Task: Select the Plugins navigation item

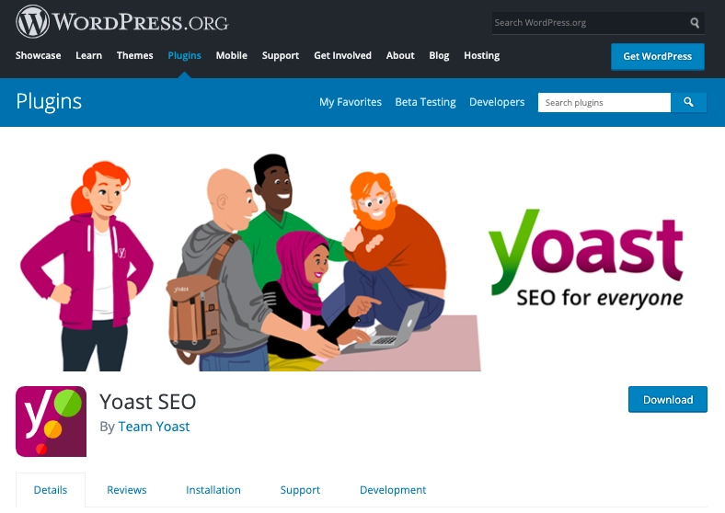Action: pyautogui.click(x=185, y=55)
